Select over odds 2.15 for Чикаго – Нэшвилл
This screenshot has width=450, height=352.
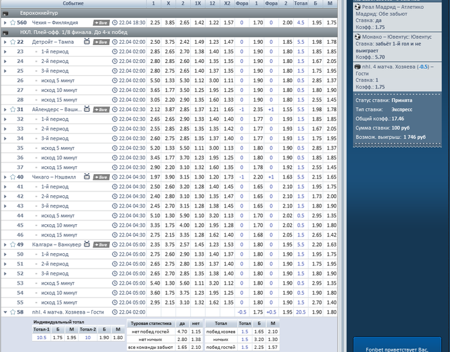316,177
